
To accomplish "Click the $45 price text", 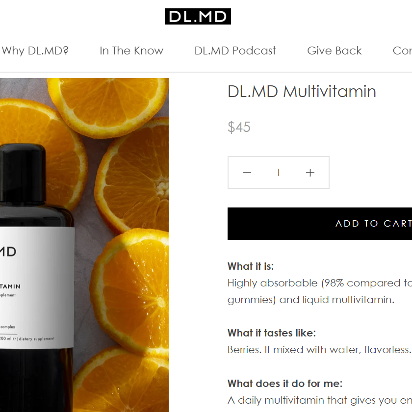I will tap(239, 127).
